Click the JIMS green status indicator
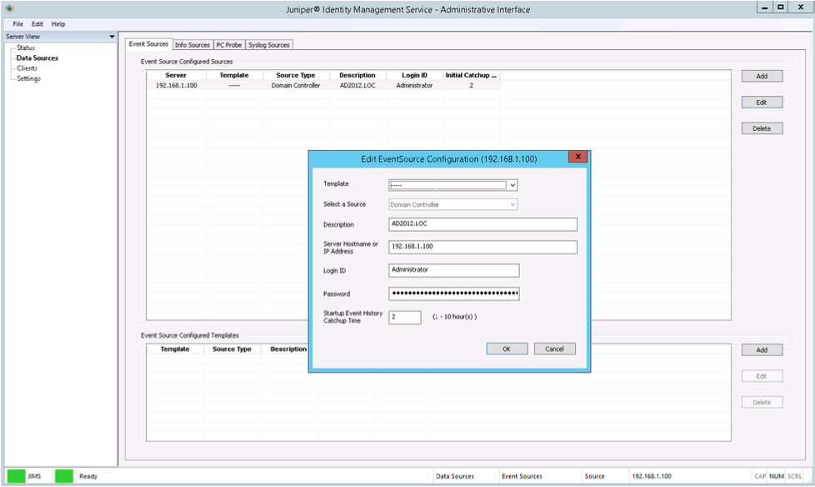Image resolution: width=815 pixels, height=487 pixels. [16, 476]
